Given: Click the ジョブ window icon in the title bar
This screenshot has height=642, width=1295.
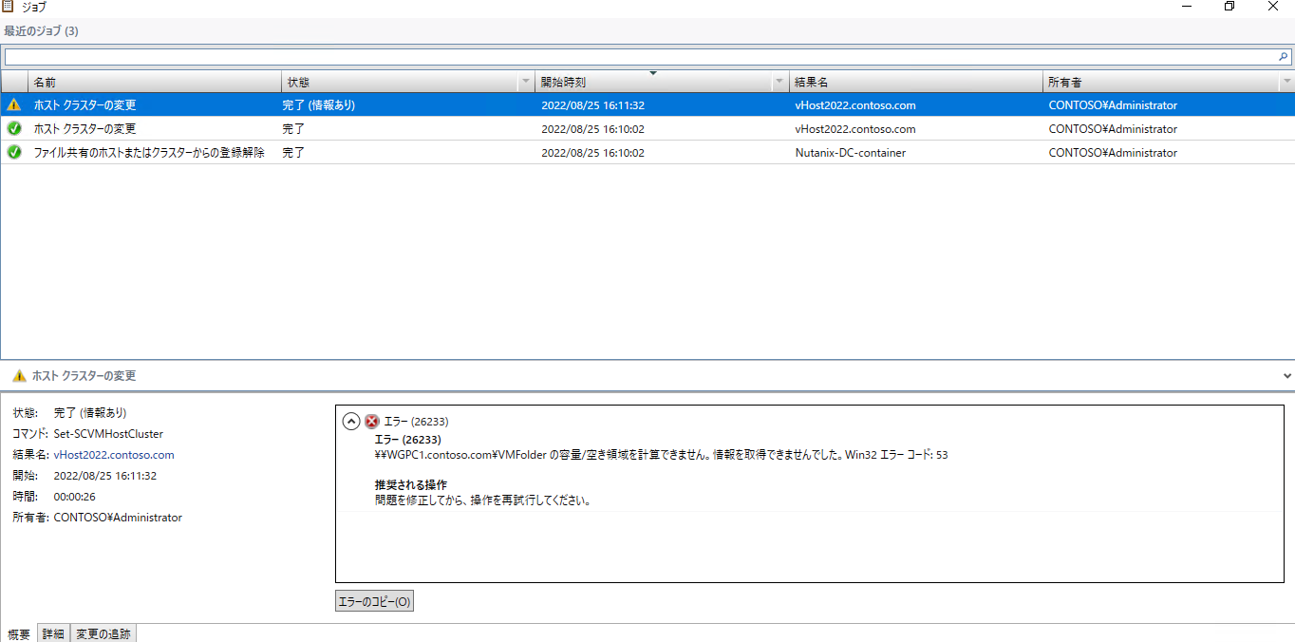Looking at the screenshot, I should coord(9,7).
